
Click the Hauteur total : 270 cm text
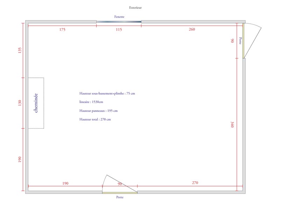pyautogui.click(x=95, y=119)
